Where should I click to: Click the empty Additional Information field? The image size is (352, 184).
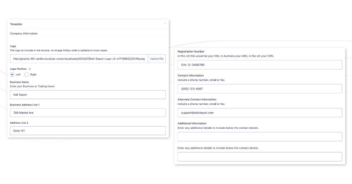(x=260, y=137)
